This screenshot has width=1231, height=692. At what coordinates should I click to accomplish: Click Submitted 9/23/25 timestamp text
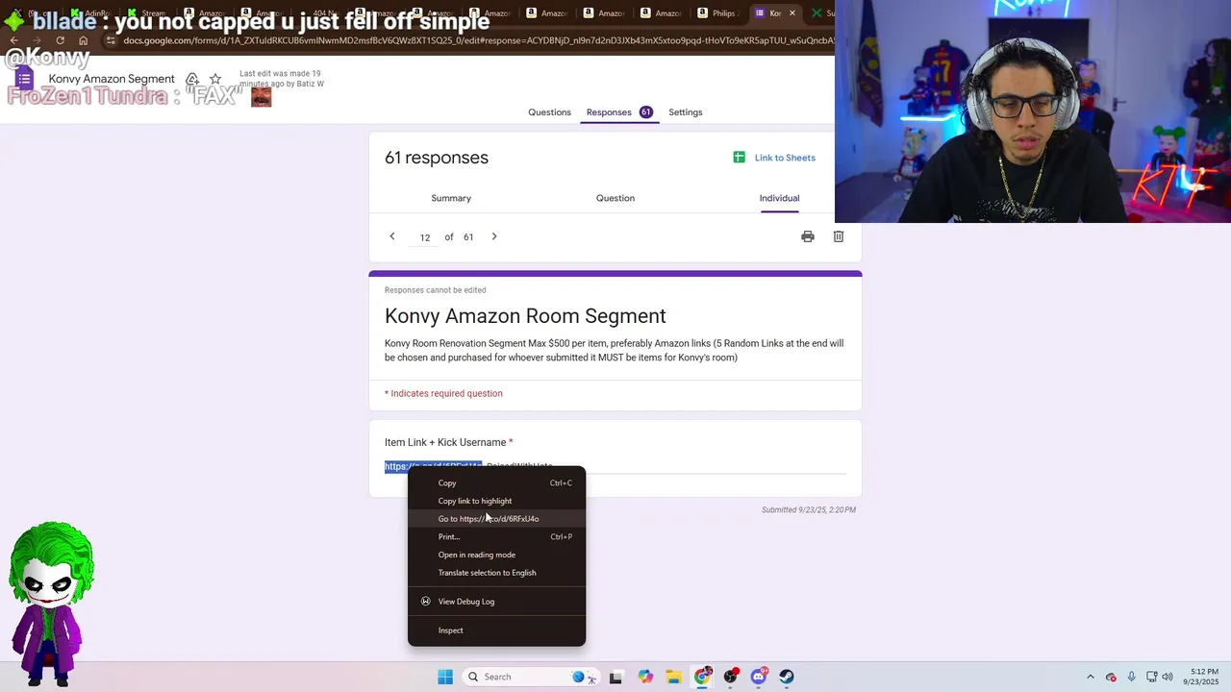point(809,510)
